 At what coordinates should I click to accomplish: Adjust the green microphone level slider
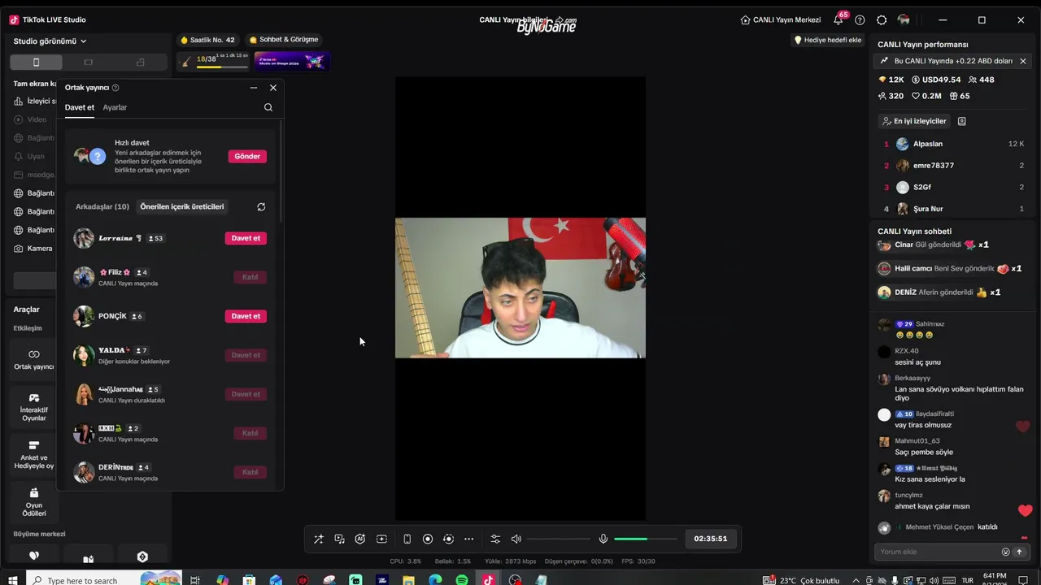click(x=646, y=539)
